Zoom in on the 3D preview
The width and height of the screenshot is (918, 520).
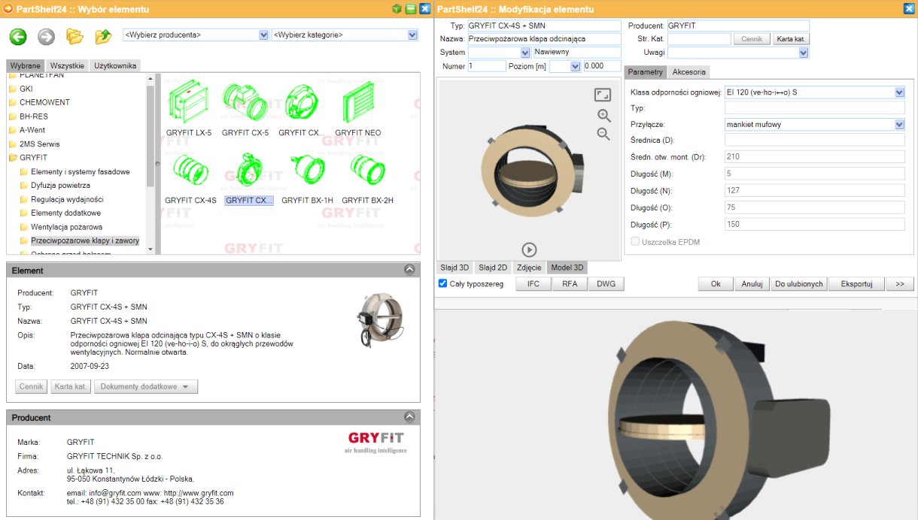point(603,115)
